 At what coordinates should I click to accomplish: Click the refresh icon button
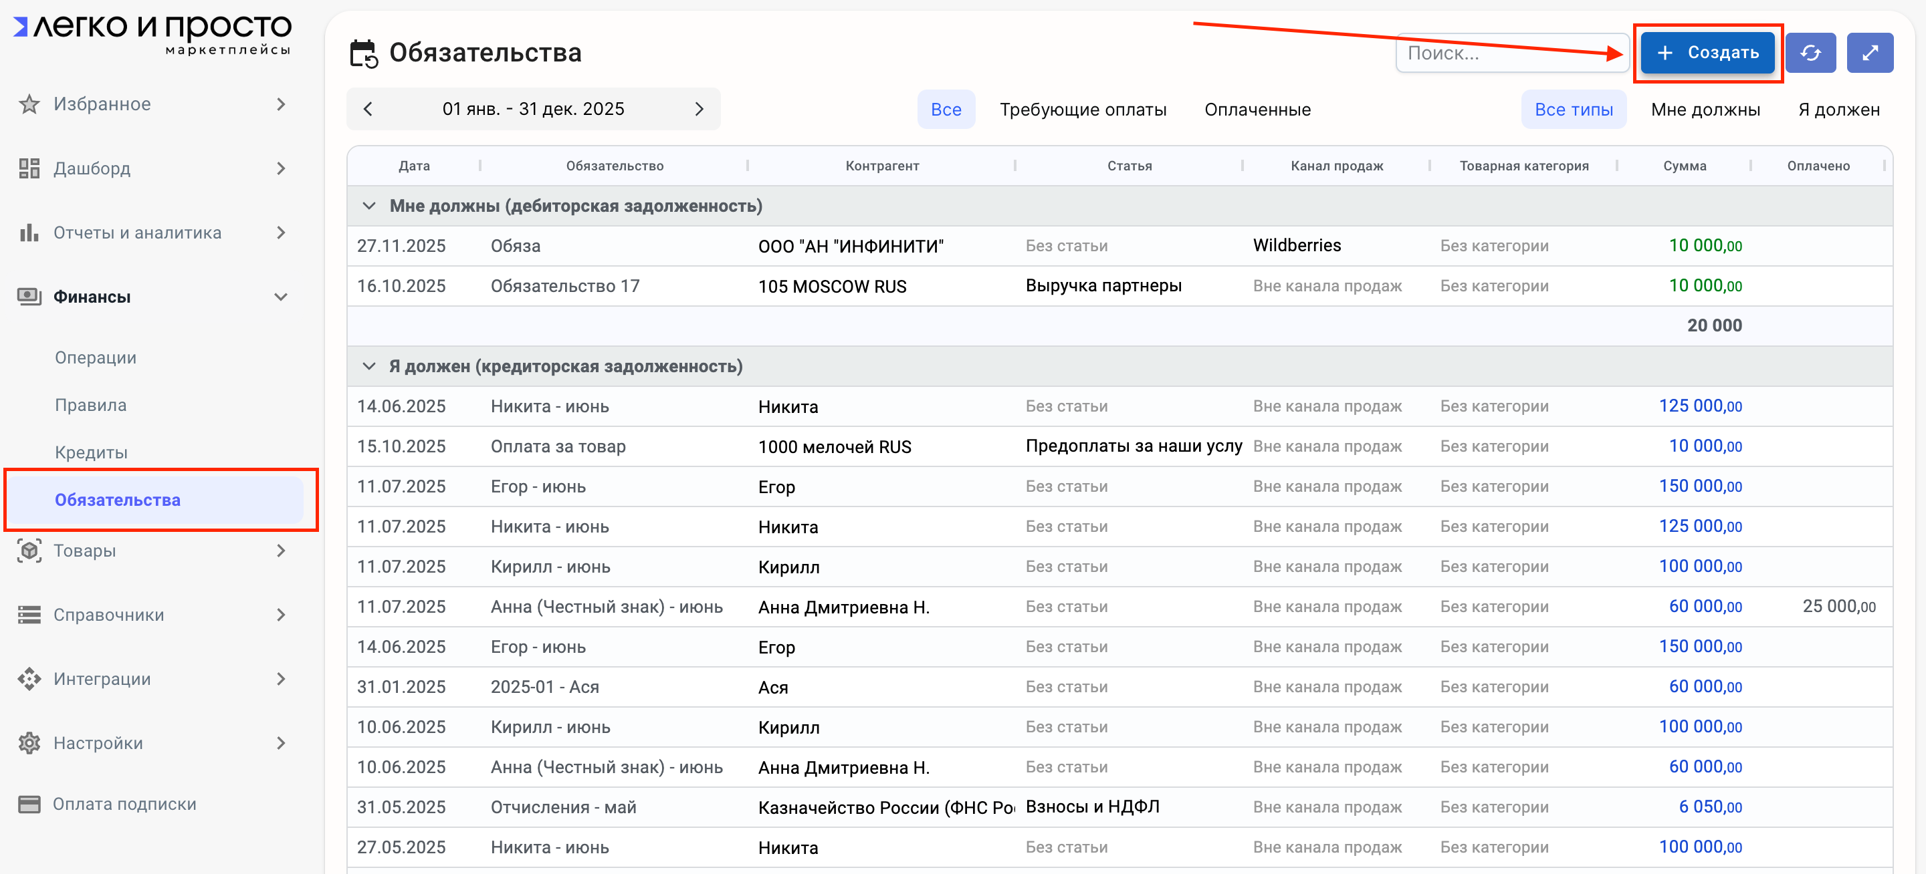pyautogui.click(x=1810, y=53)
